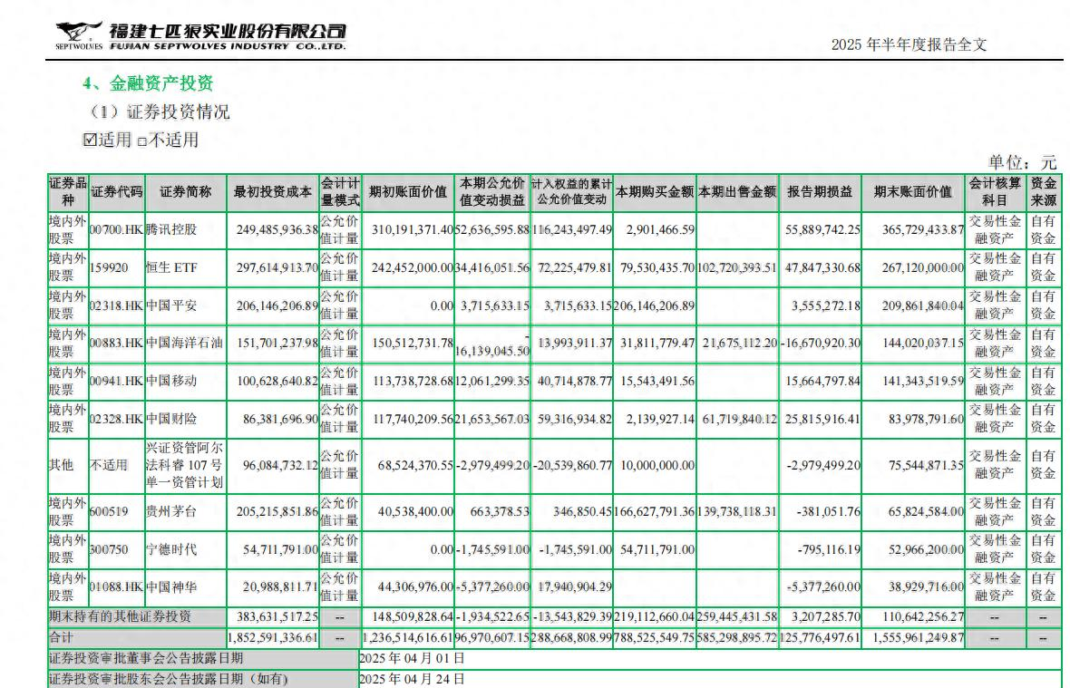Select the 证券代码 column header

click(x=117, y=192)
